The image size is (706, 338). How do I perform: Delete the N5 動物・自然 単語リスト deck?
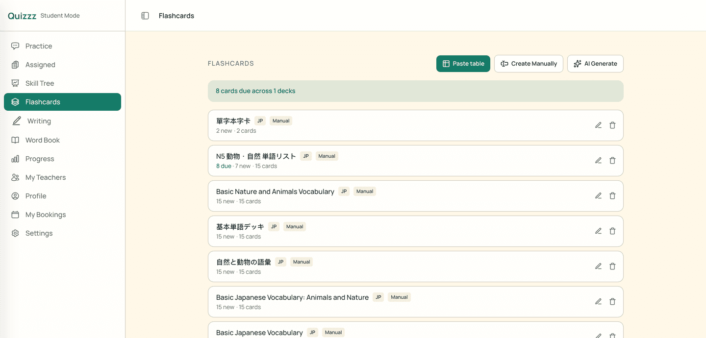coord(612,161)
